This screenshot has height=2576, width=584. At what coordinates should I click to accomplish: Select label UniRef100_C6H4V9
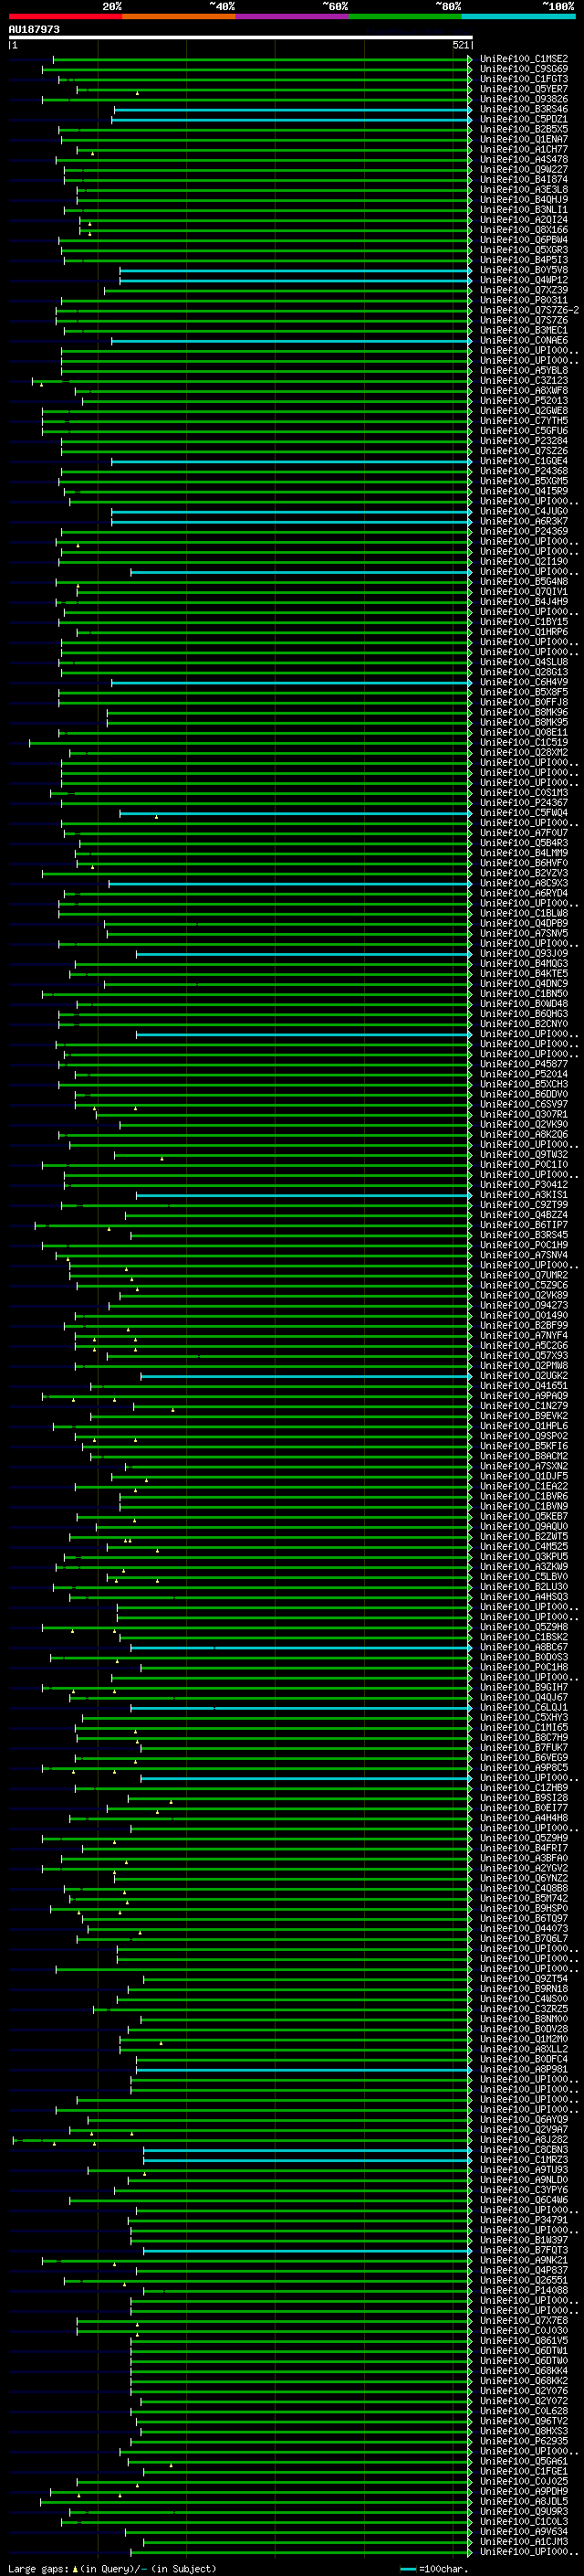point(524,682)
